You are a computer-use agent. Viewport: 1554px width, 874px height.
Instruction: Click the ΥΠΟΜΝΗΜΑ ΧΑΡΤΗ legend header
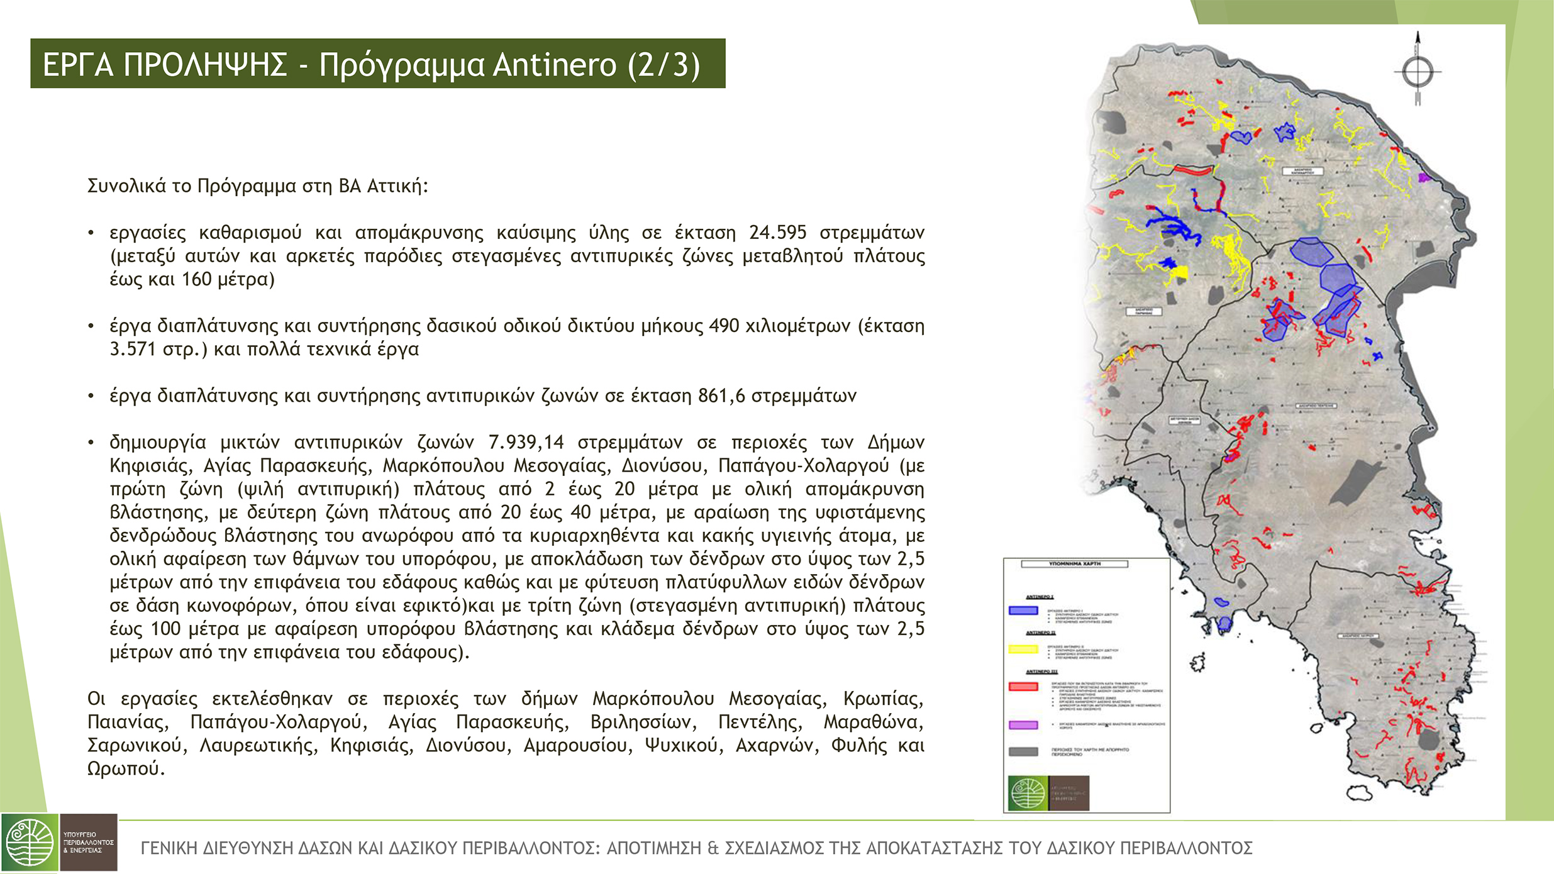click(1075, 563)
